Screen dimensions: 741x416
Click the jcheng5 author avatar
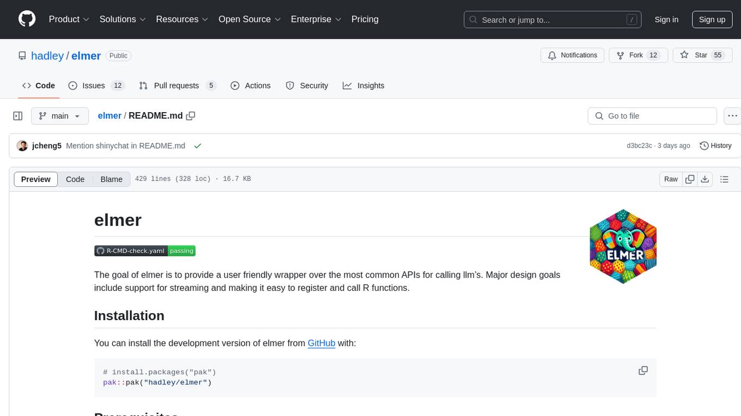point(22,146)
